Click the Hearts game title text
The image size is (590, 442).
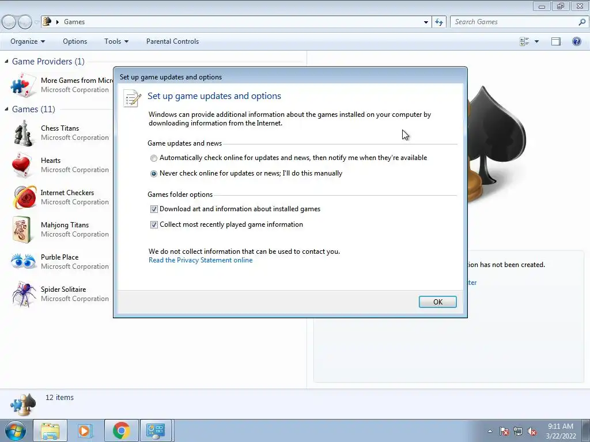[x=51, y=161]
